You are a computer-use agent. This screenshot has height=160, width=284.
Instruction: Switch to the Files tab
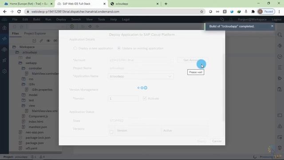16,33
